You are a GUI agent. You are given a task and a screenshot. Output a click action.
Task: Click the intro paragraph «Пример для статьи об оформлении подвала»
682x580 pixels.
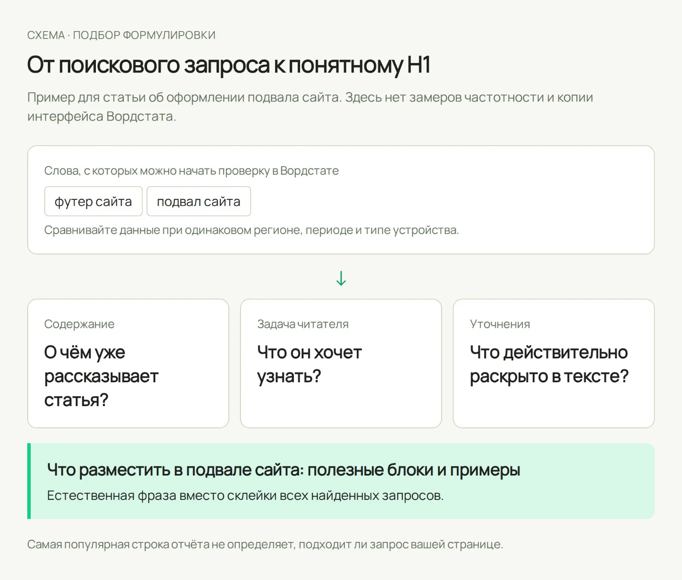310,107
